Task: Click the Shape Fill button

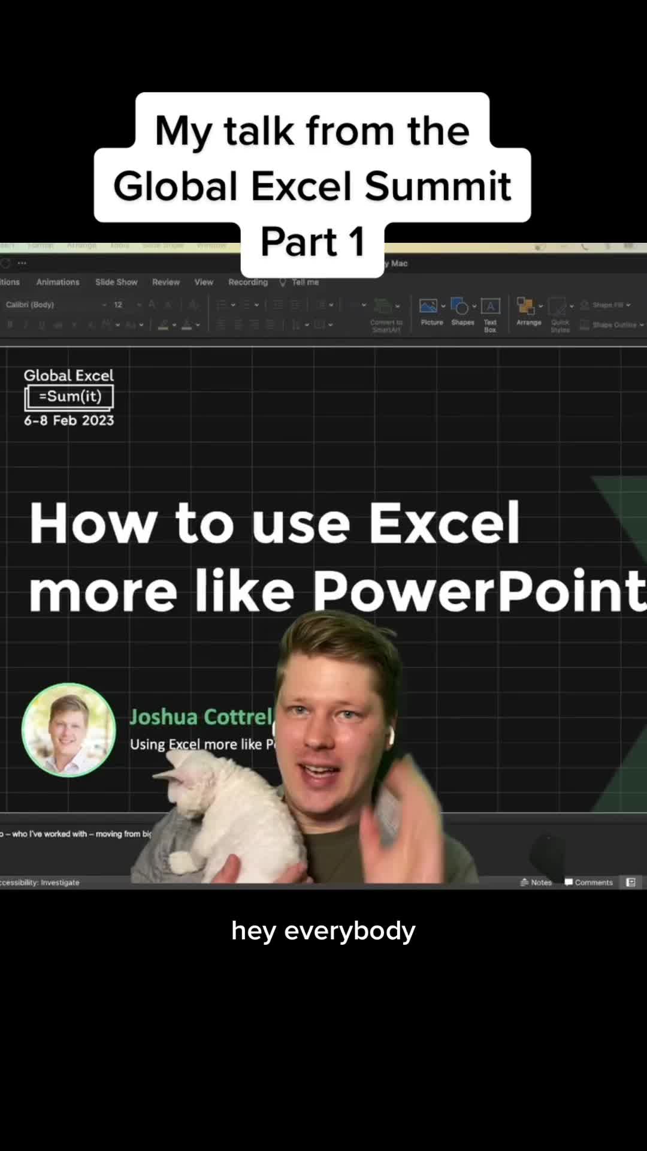Action: click(x=604, y=305)
